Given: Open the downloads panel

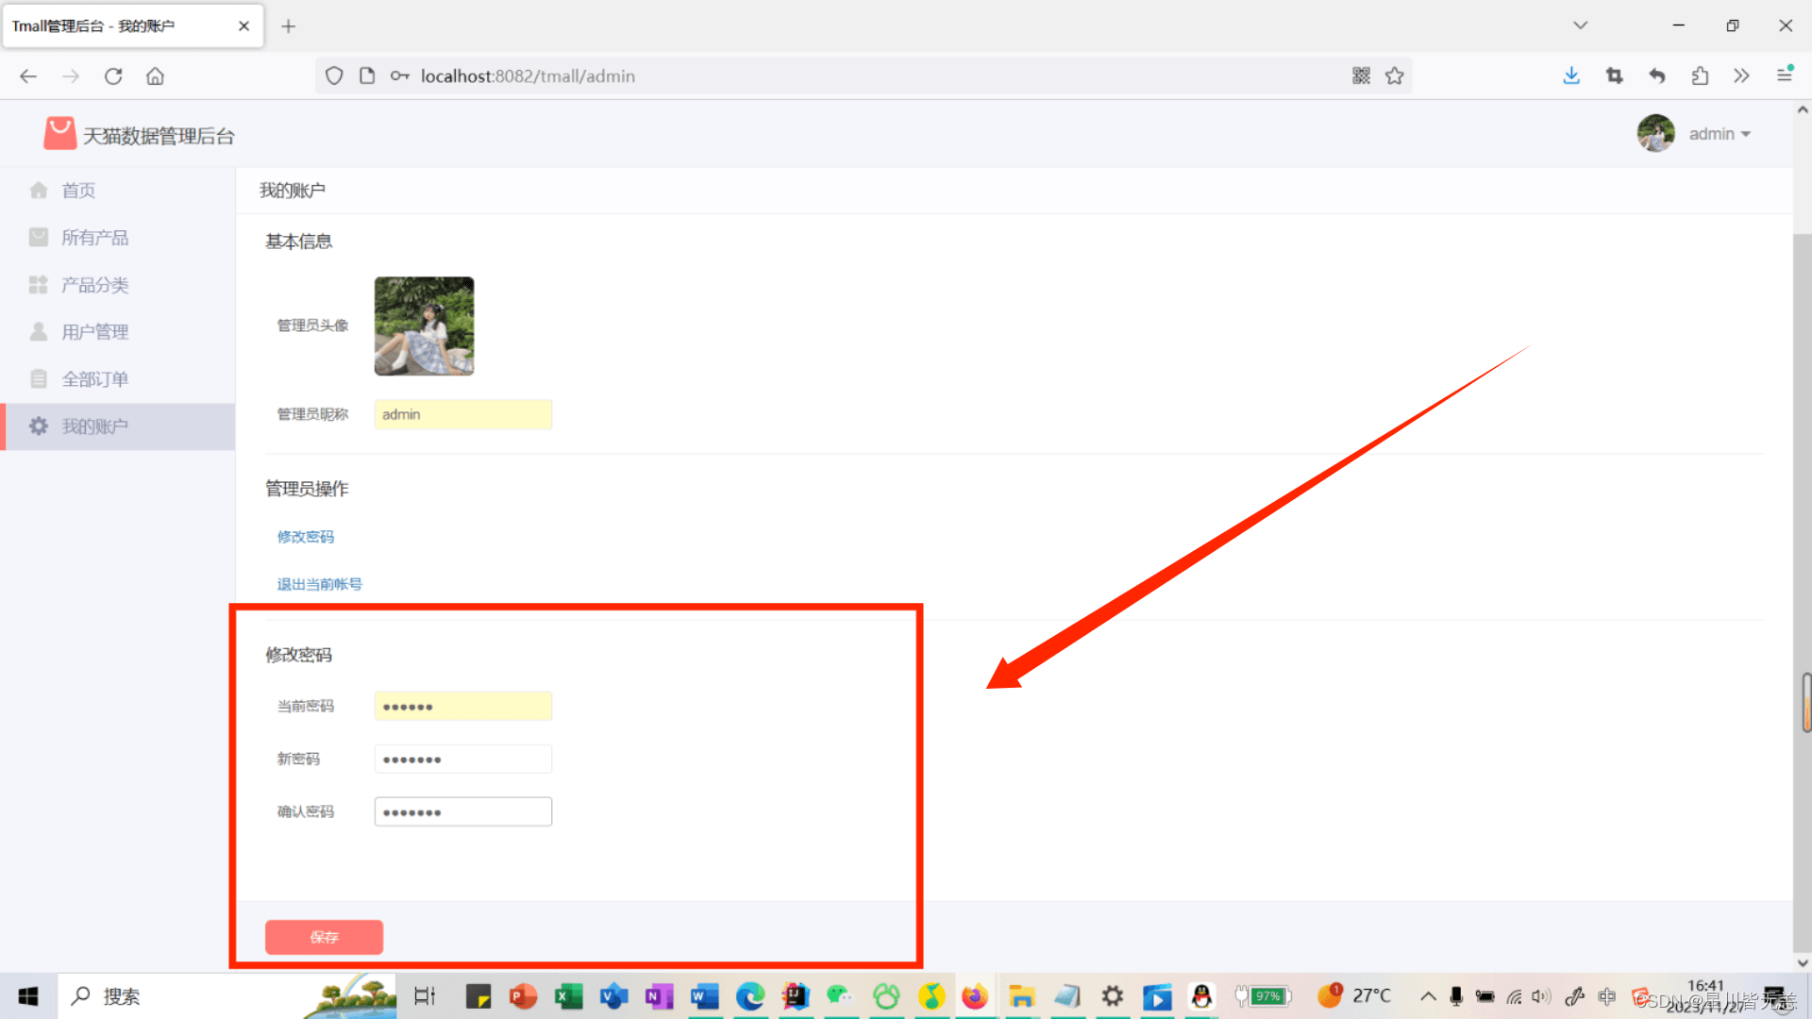Looking at the screenshot, I should (x=1571, y=76).
